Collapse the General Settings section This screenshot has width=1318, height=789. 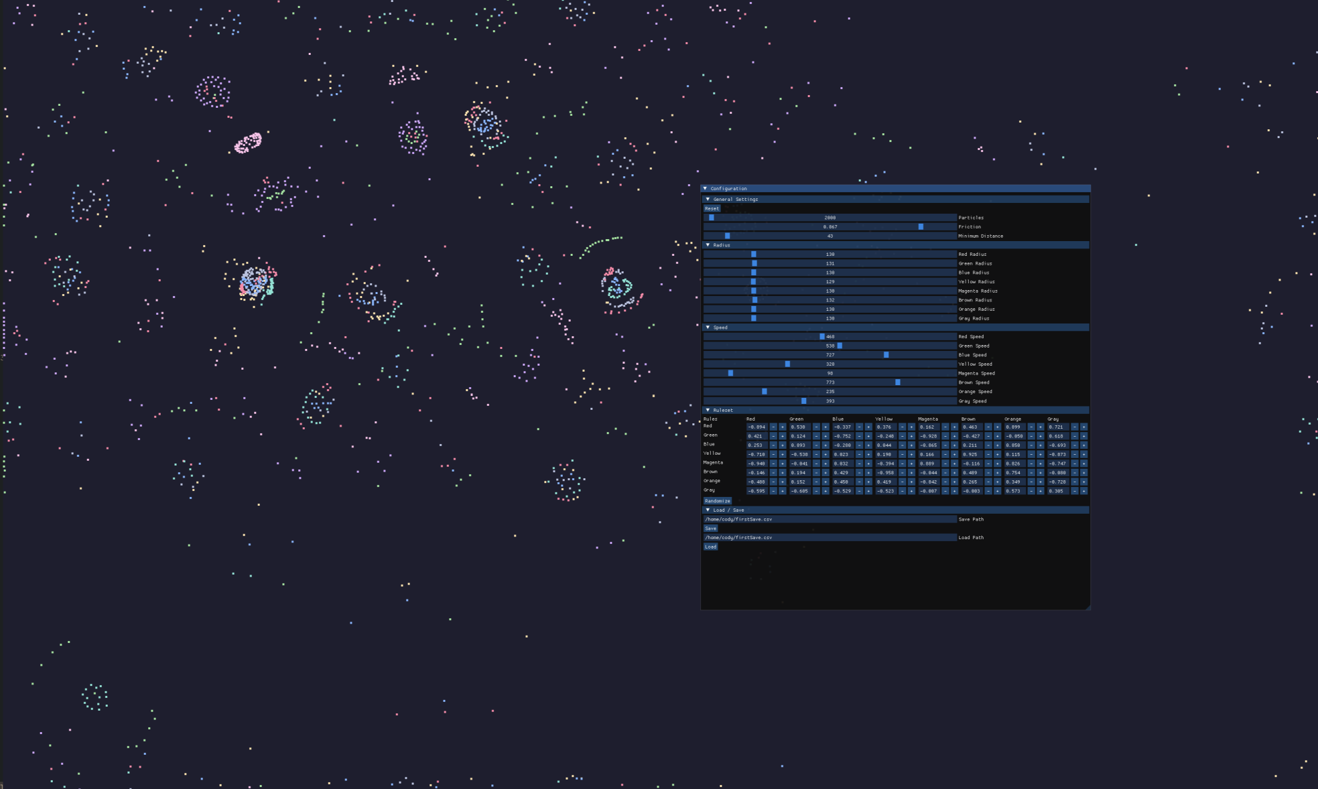[x=708, y=199]
